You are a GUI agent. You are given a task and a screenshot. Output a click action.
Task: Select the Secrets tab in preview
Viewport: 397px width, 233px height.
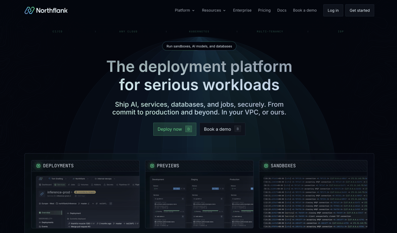coord(109,185)
